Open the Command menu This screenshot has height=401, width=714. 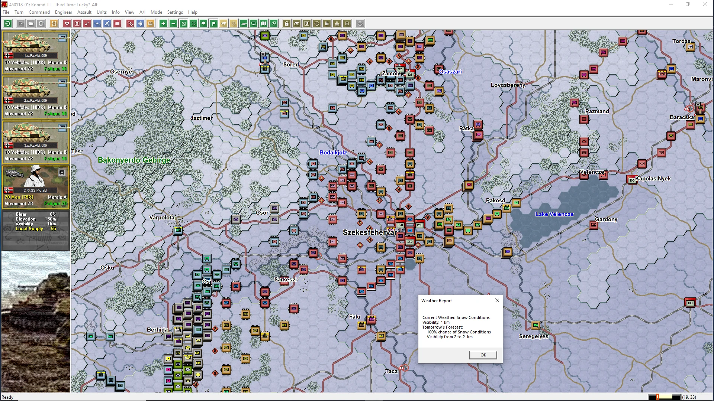click(39, 12)
